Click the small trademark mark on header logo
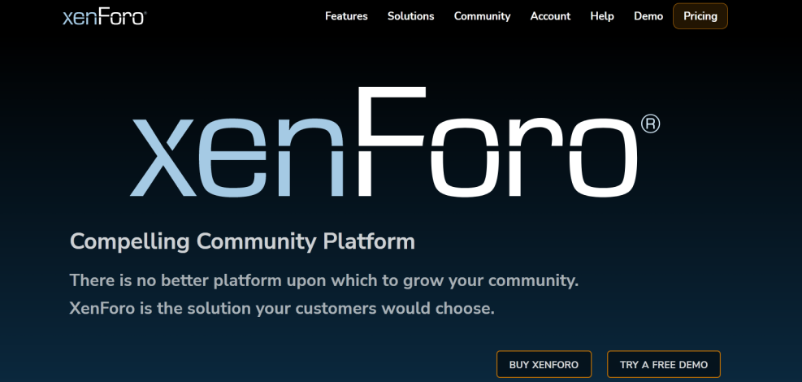Image resolution: width=802 pixels, height=382 pixels. click(144, 11)
